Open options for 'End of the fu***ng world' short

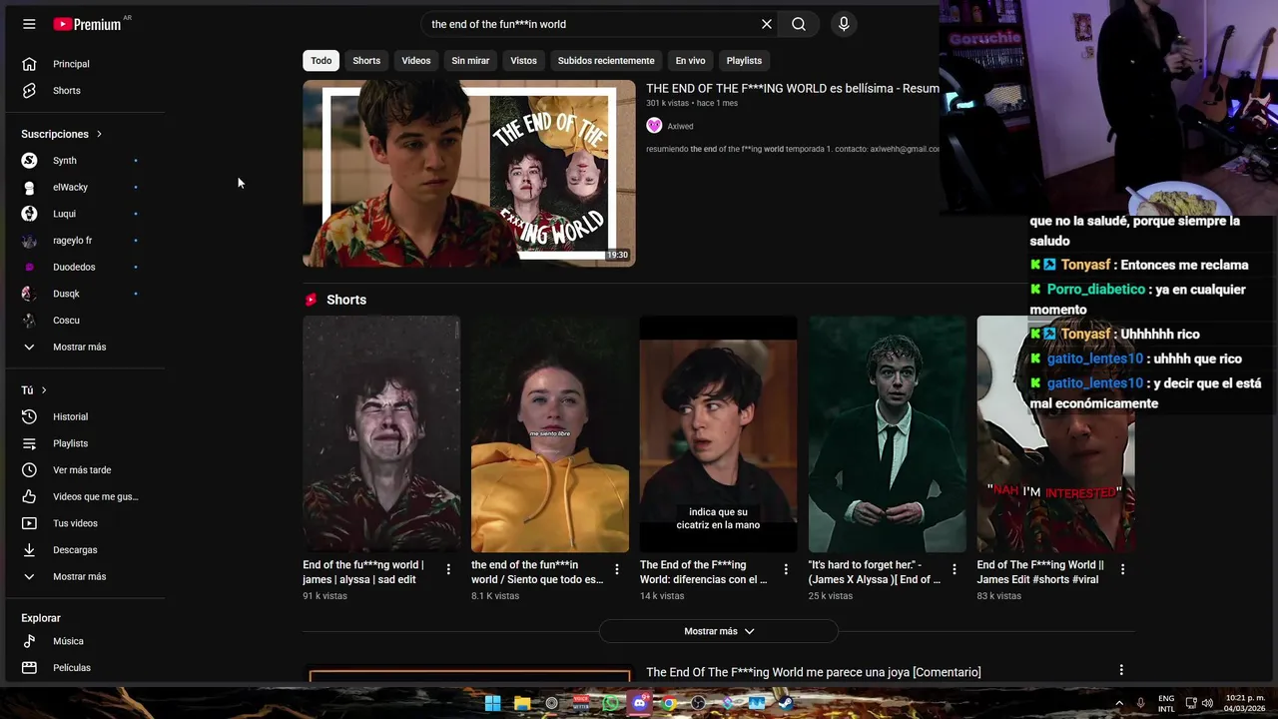(448, 569)
